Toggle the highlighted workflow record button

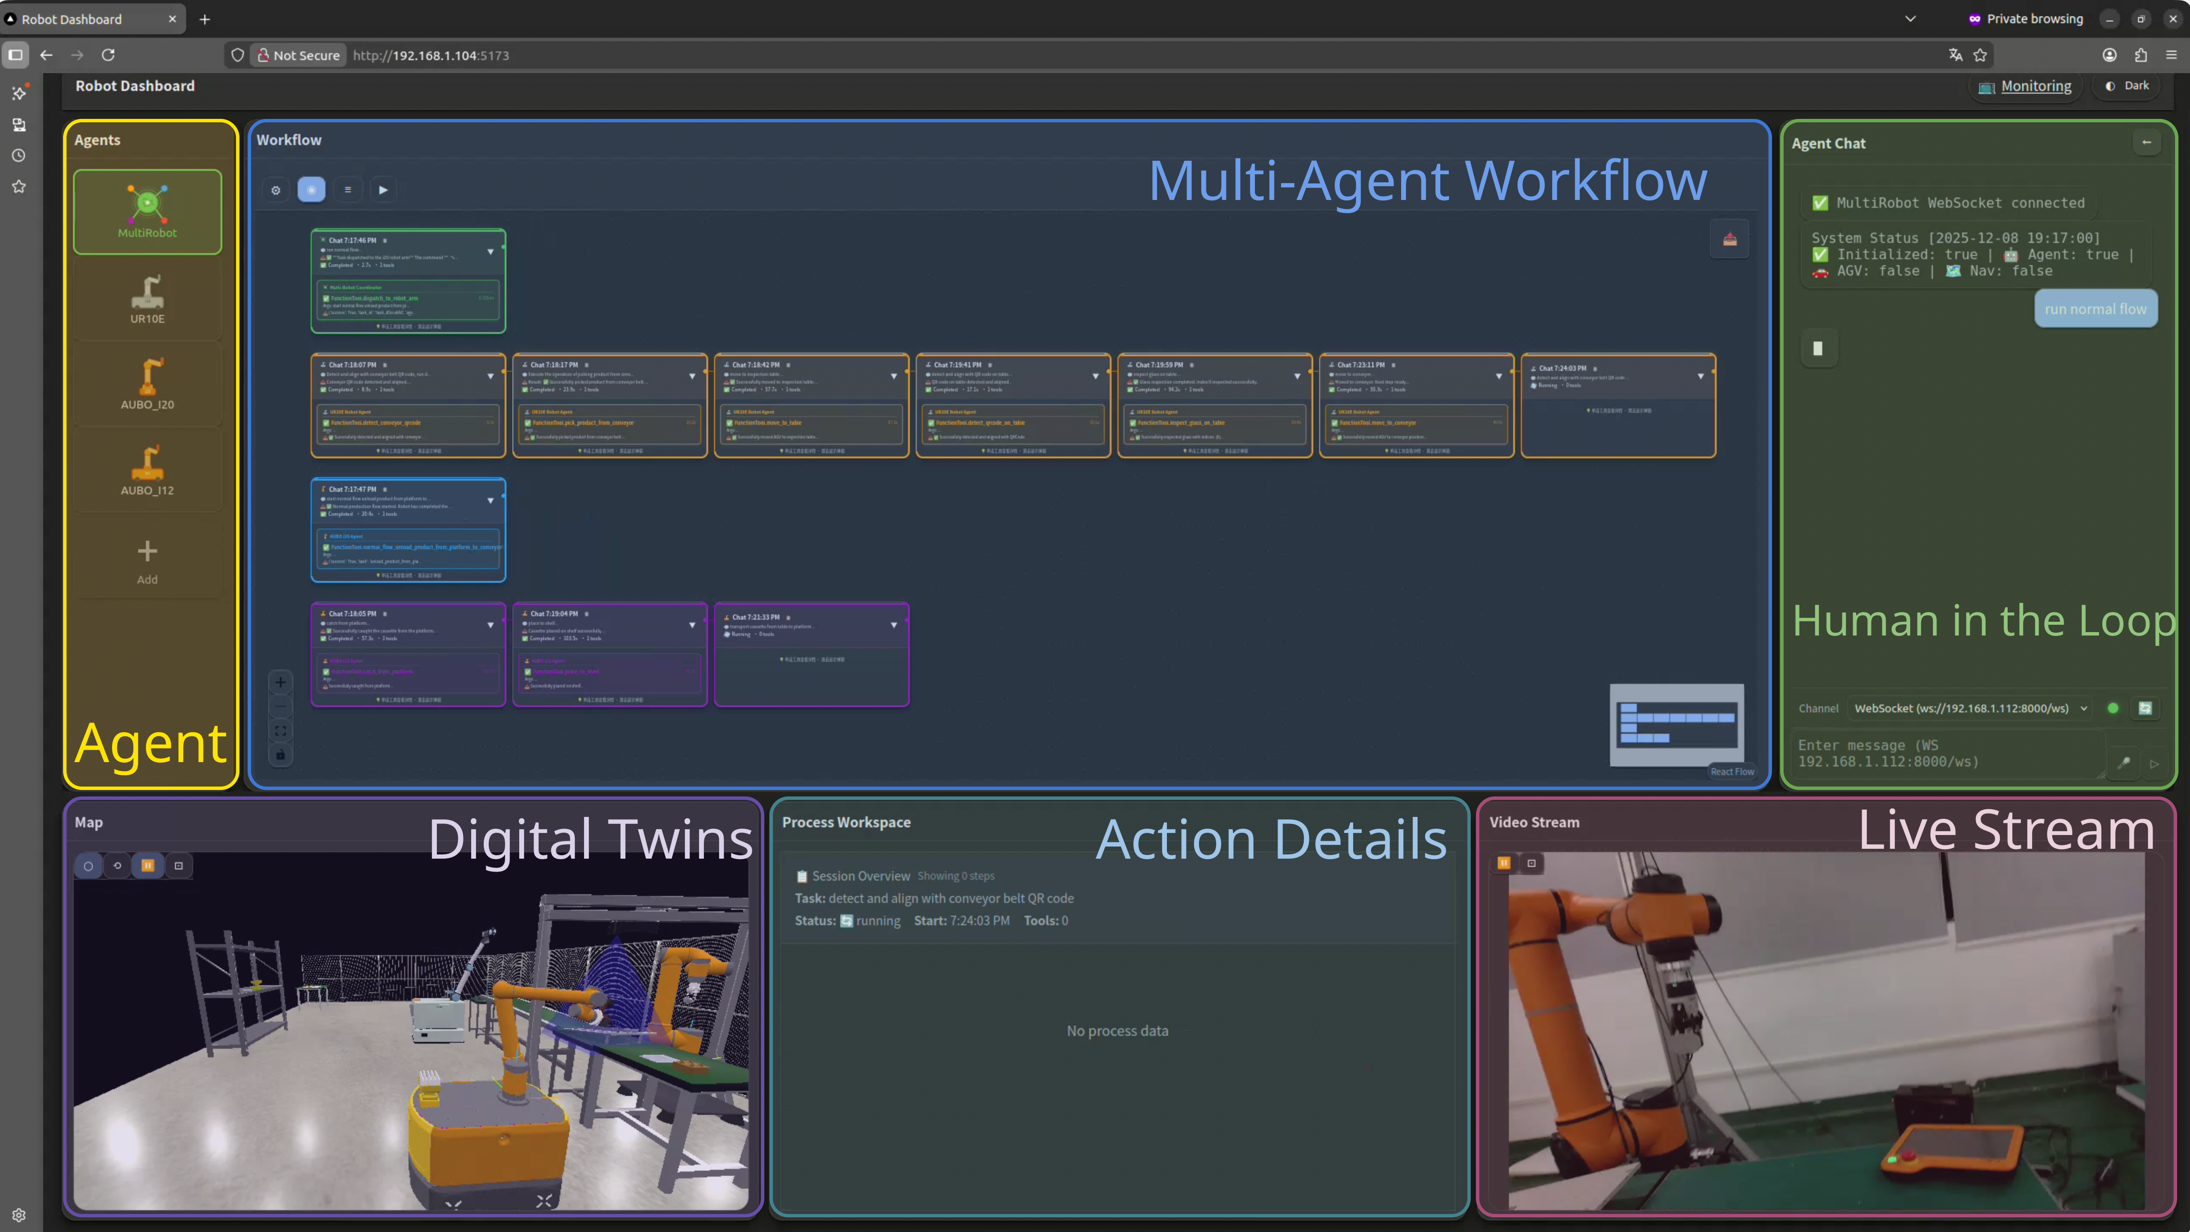[x=311, y=190]
